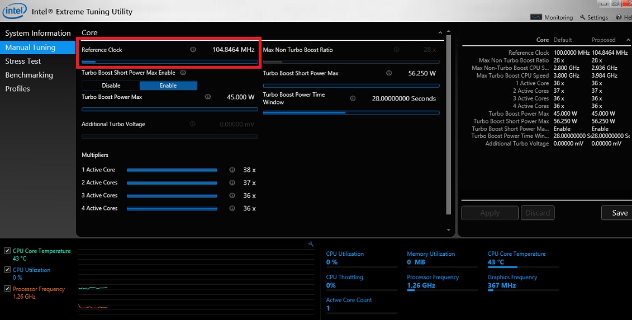The width and height of the screenshot is (632, 320).
Task: Show info for Turbo Boost Power Time Window
Action: click(x=353, y=98)
